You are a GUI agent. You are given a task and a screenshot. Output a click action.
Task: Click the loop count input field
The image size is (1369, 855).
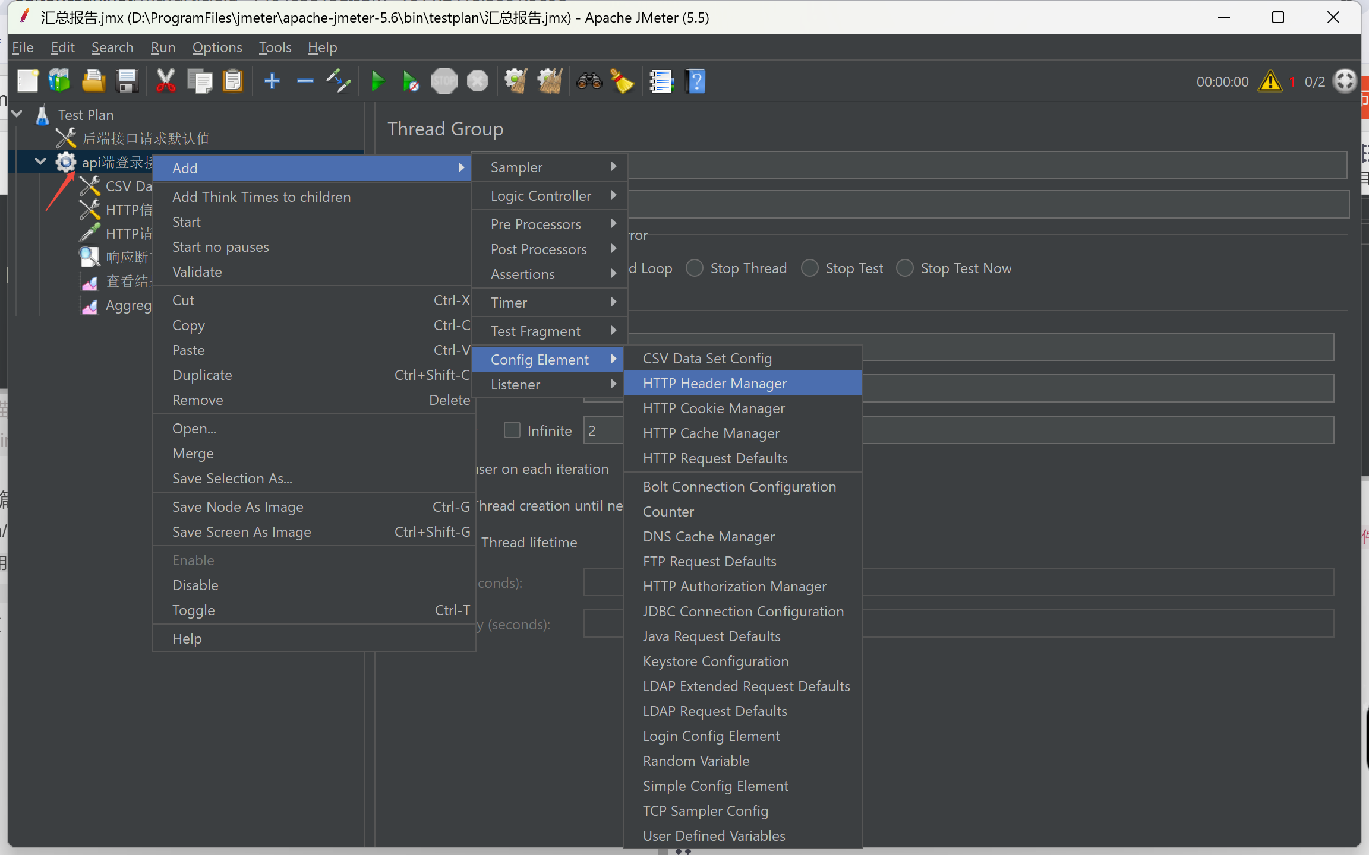[958, 430]
